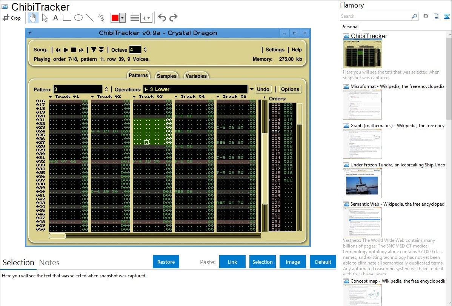The image size is (452, 306).
Task: Click the line thickness icon
Action: pos(135,18)
